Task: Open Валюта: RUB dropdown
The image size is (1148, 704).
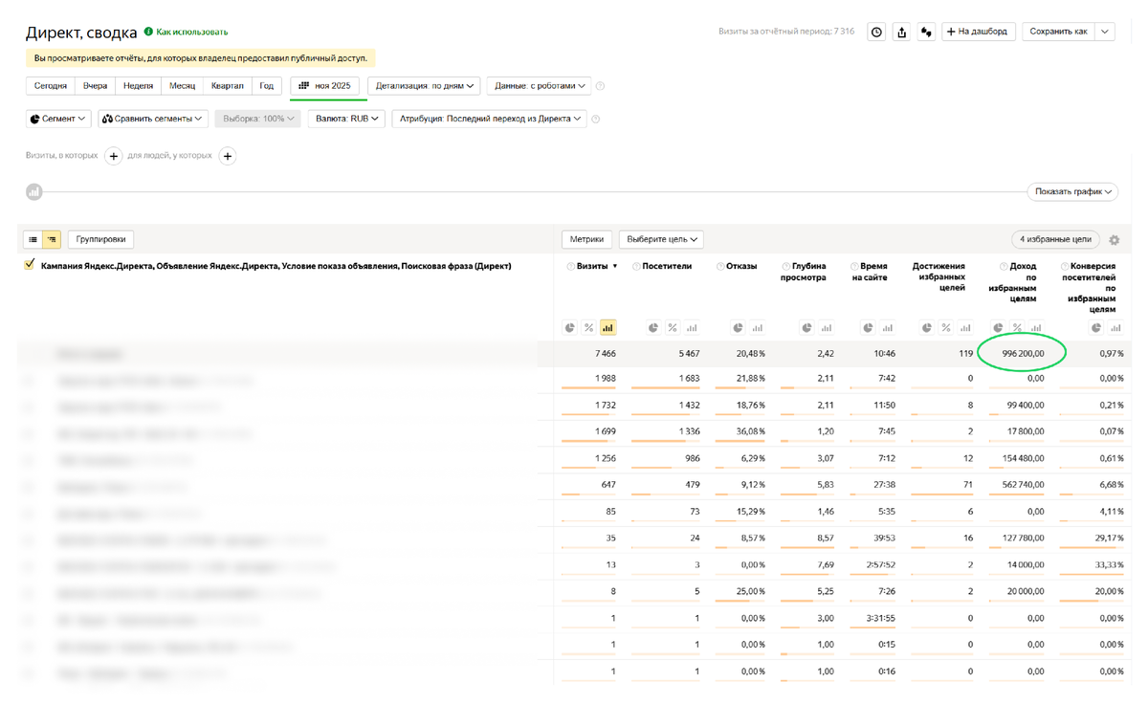Action: click(347, 119)
